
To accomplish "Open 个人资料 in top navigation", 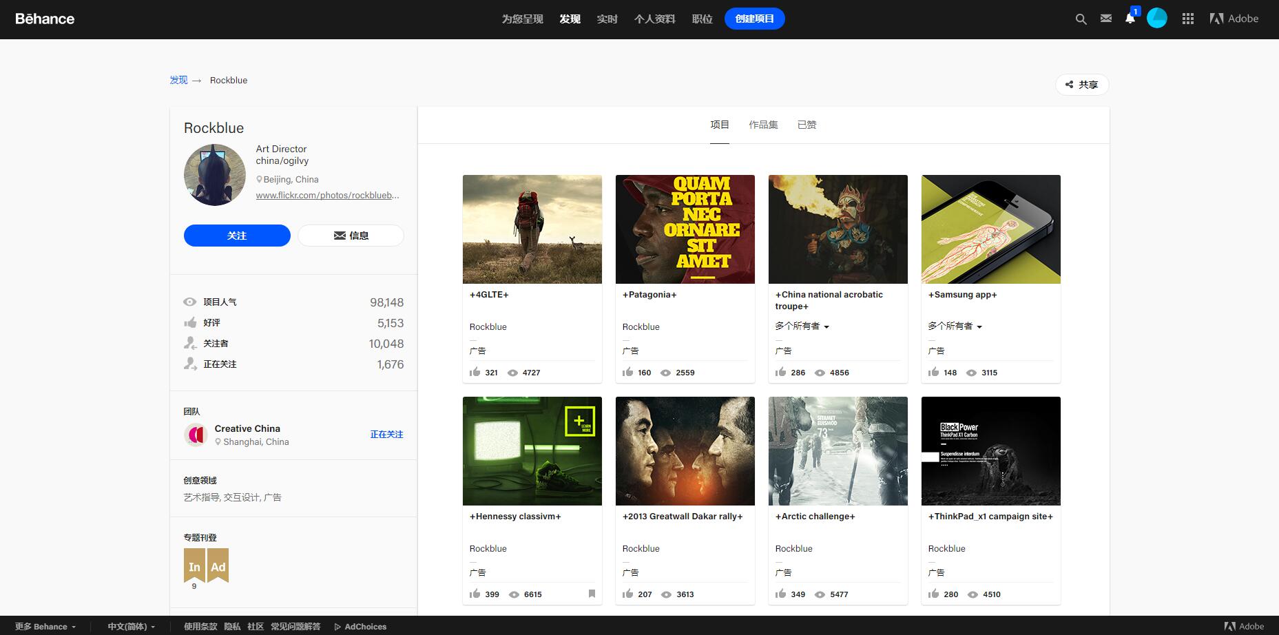I will 655,19.
